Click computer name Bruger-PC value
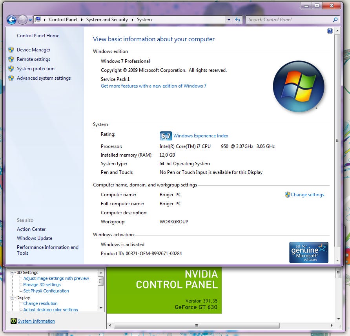 click(170, 195)
